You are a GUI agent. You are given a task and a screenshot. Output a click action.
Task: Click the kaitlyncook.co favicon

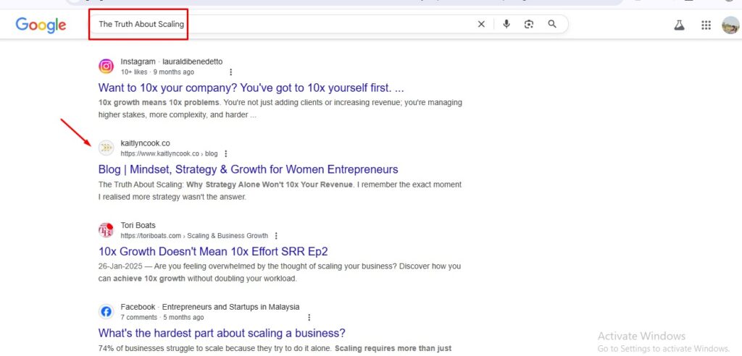106,148
